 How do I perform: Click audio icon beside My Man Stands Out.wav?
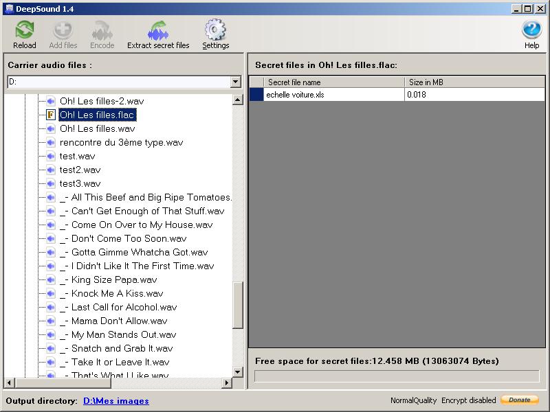51,334
